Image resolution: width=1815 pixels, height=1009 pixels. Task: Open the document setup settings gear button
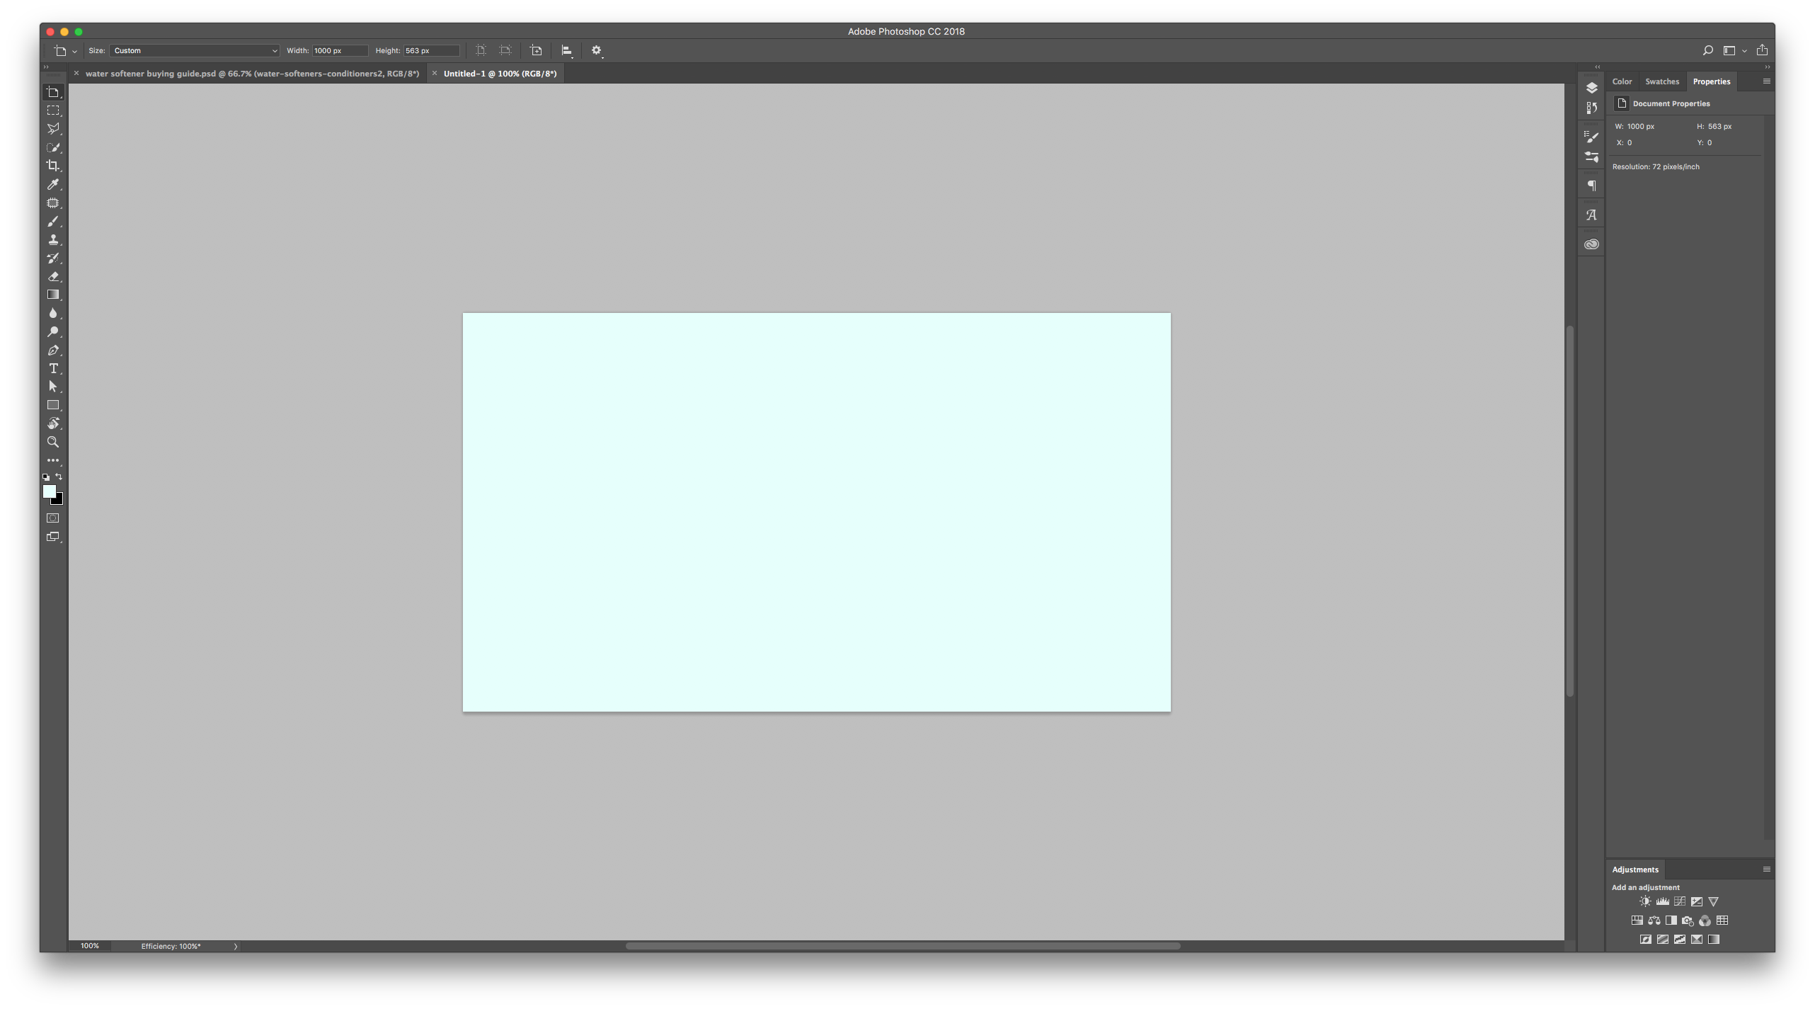(596, 50)
